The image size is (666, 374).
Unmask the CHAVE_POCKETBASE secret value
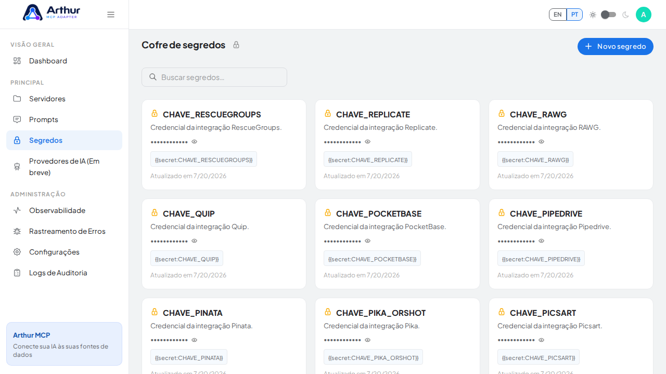(368, 241)
